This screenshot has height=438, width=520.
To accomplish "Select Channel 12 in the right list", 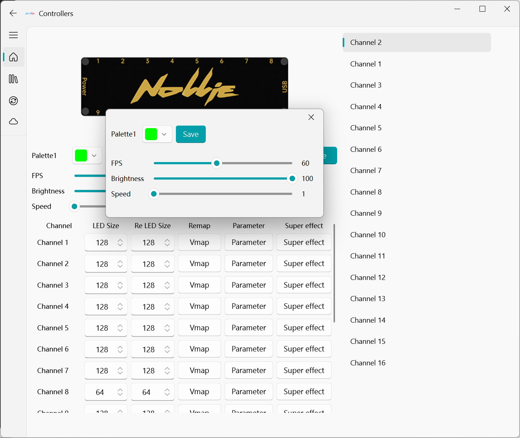I will [367, 277].
